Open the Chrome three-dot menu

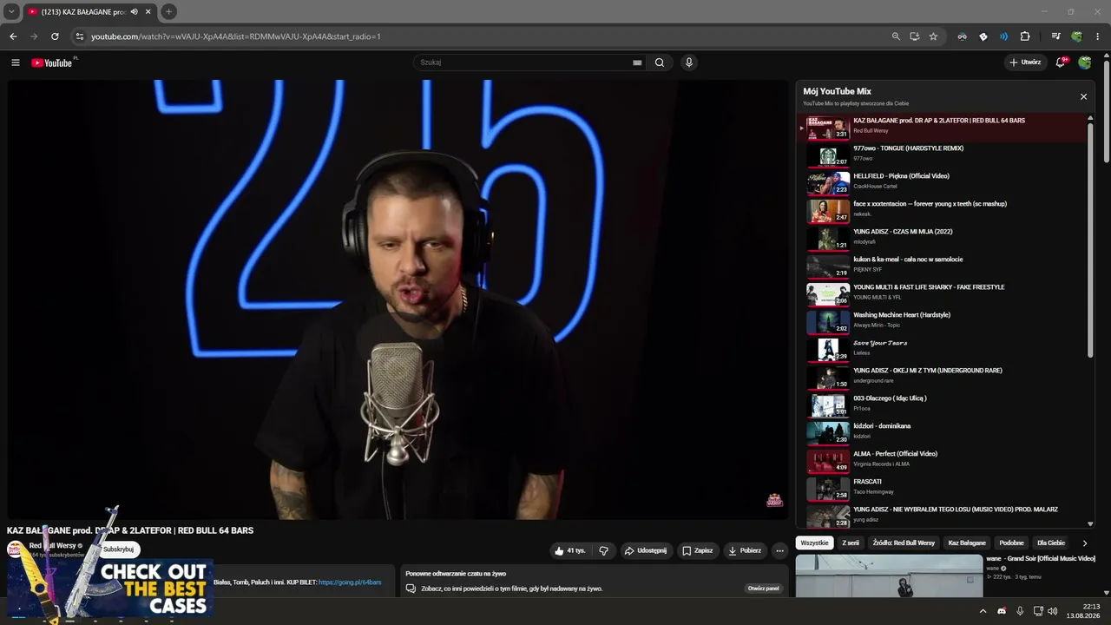[1098, 36]
